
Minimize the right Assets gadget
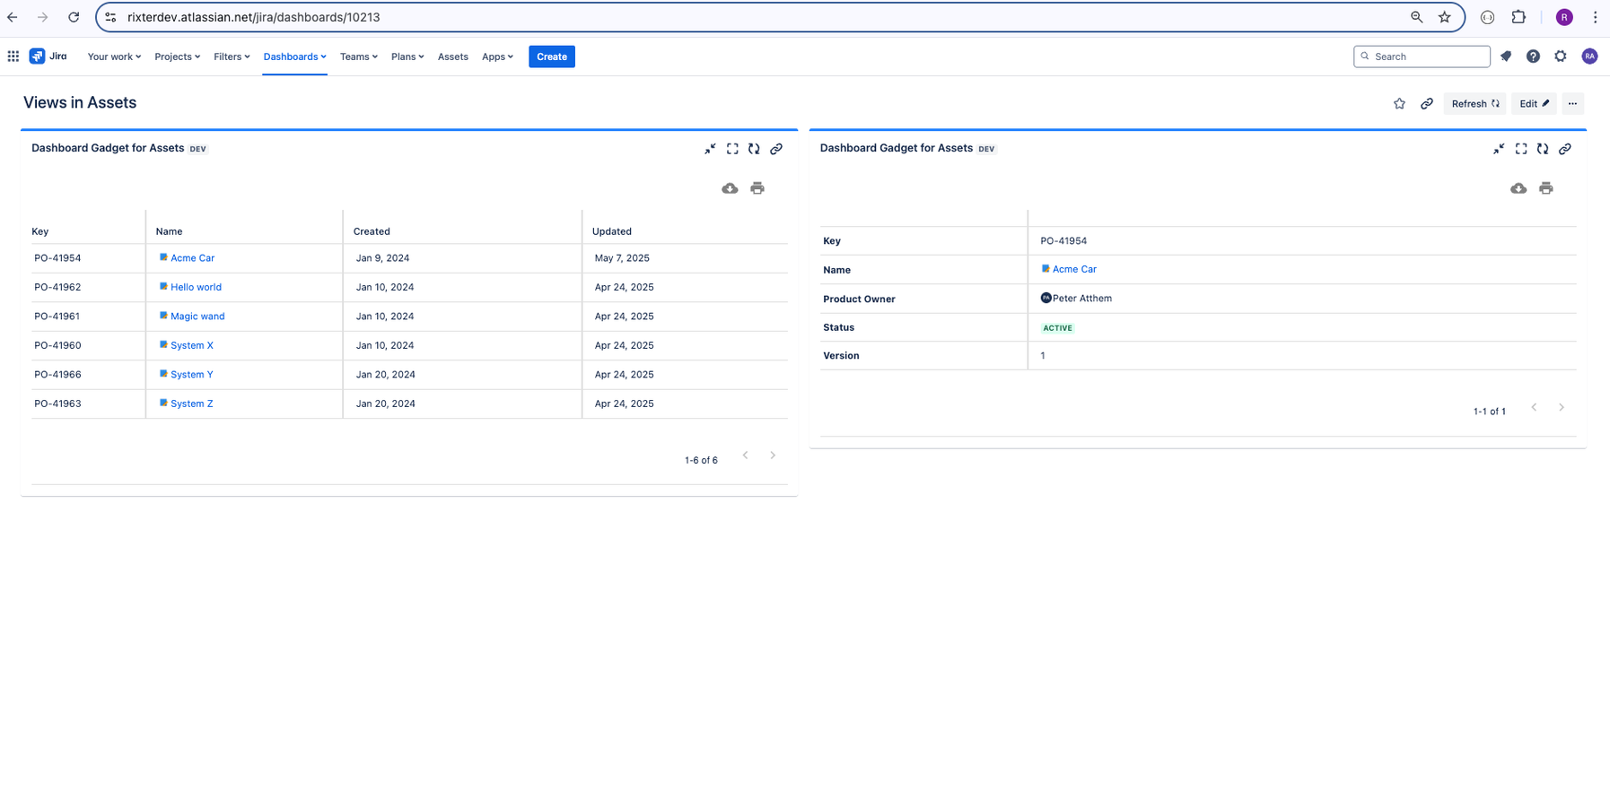[1499, 149]
